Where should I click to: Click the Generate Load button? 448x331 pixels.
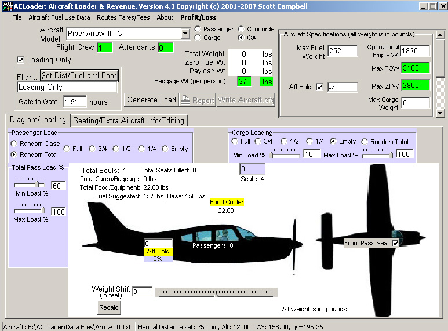(x=151, y=100)
